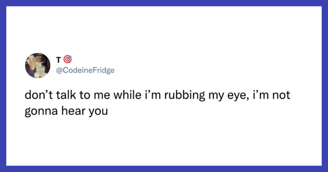Open the round profile avatar photo

pos(38,65)
